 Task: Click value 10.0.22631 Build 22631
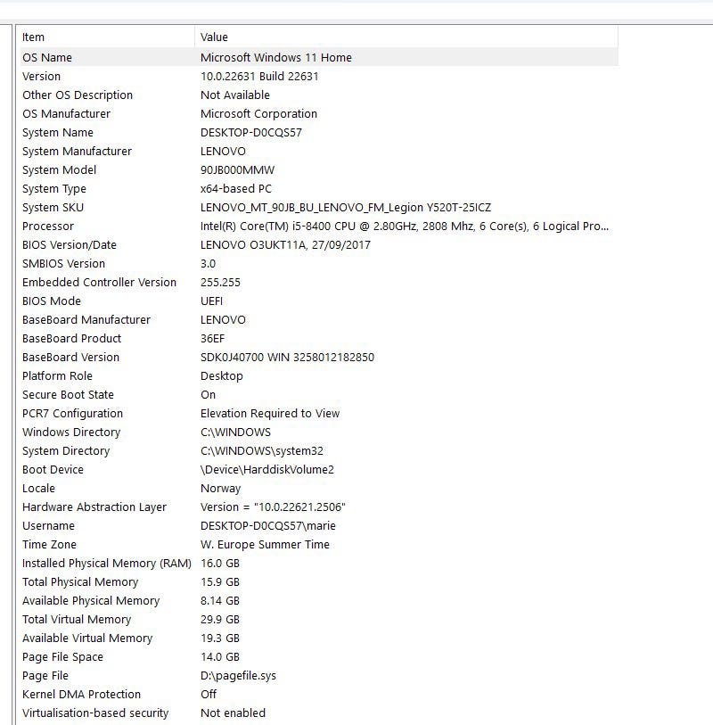259,77
